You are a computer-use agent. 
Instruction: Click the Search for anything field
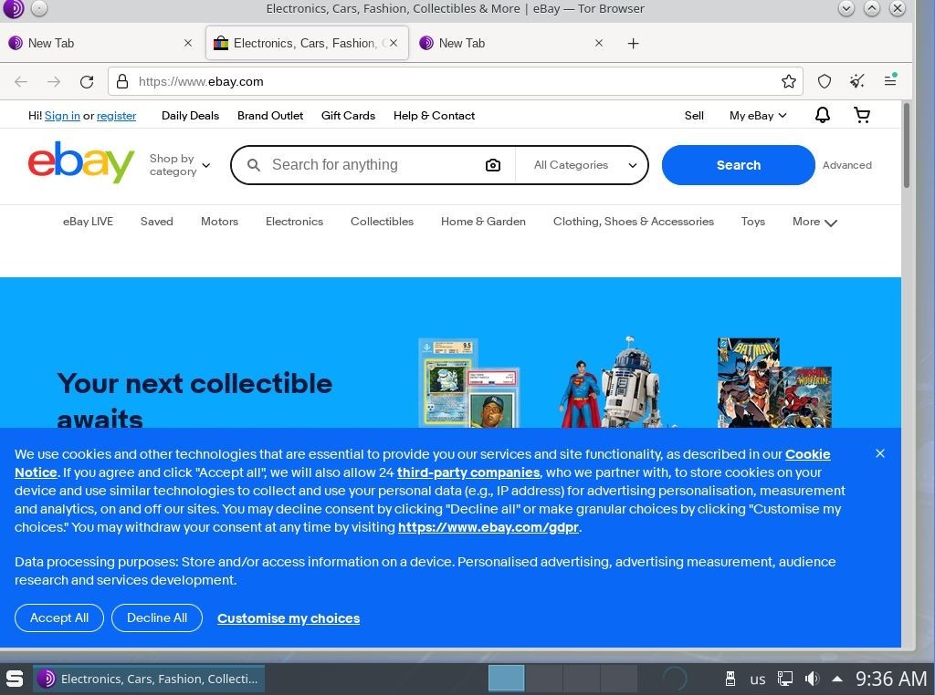click(373, 165)
